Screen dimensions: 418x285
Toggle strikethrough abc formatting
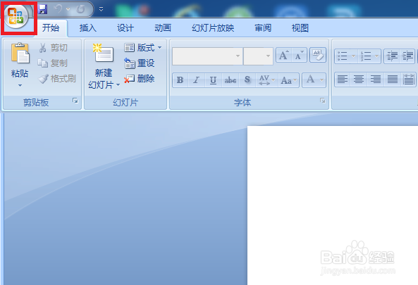coord(230,80)
